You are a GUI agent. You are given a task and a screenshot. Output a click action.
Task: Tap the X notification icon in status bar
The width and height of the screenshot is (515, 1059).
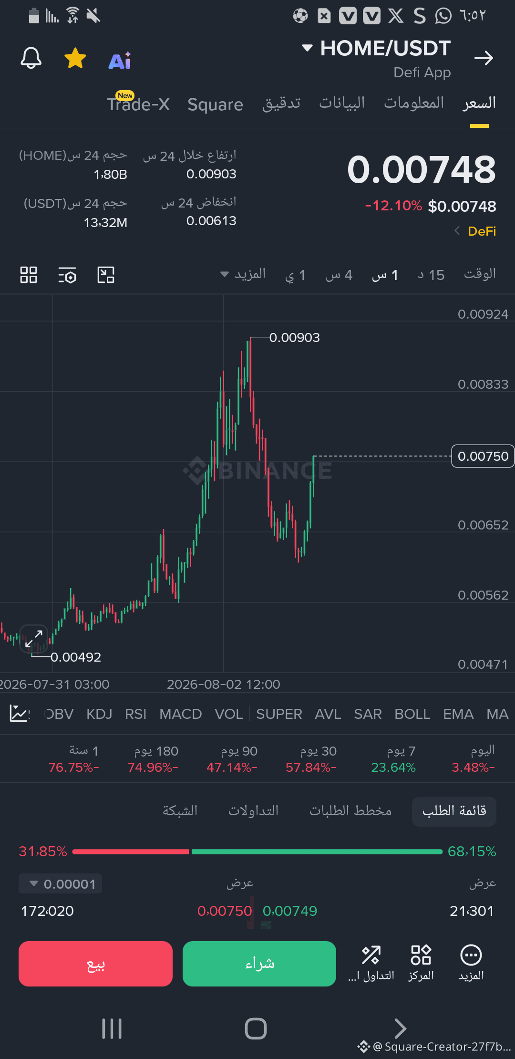395,16
